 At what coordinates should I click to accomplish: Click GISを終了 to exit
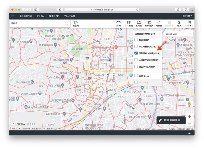[187, 16]
